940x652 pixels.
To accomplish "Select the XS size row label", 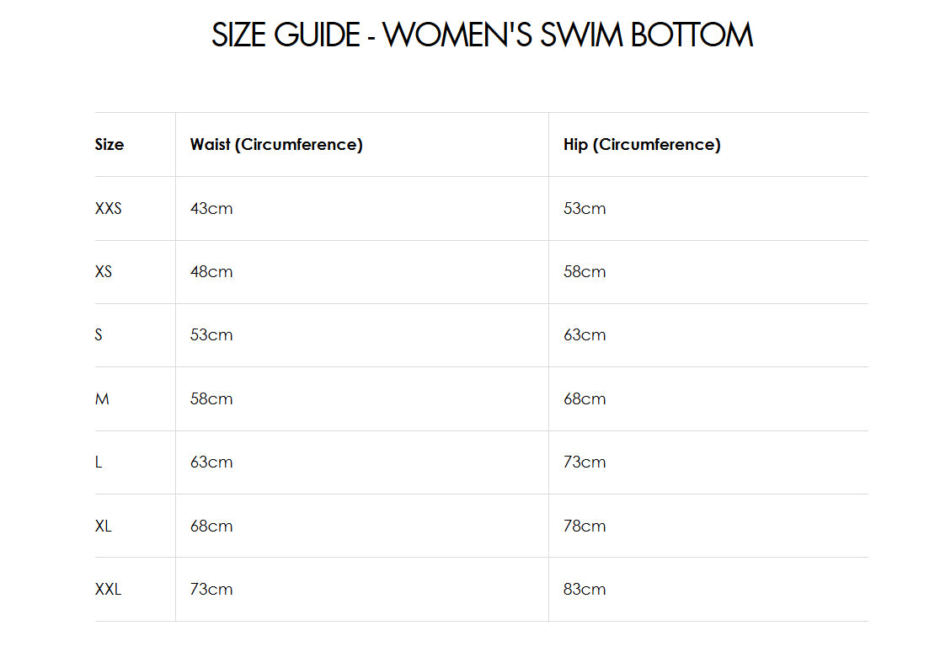I will [104, 272].
